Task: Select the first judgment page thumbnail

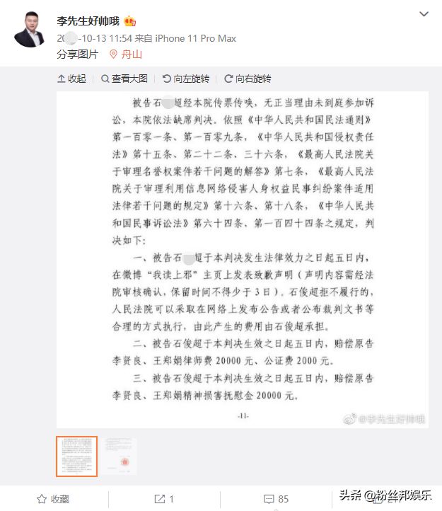Action: tap(76, 457)
